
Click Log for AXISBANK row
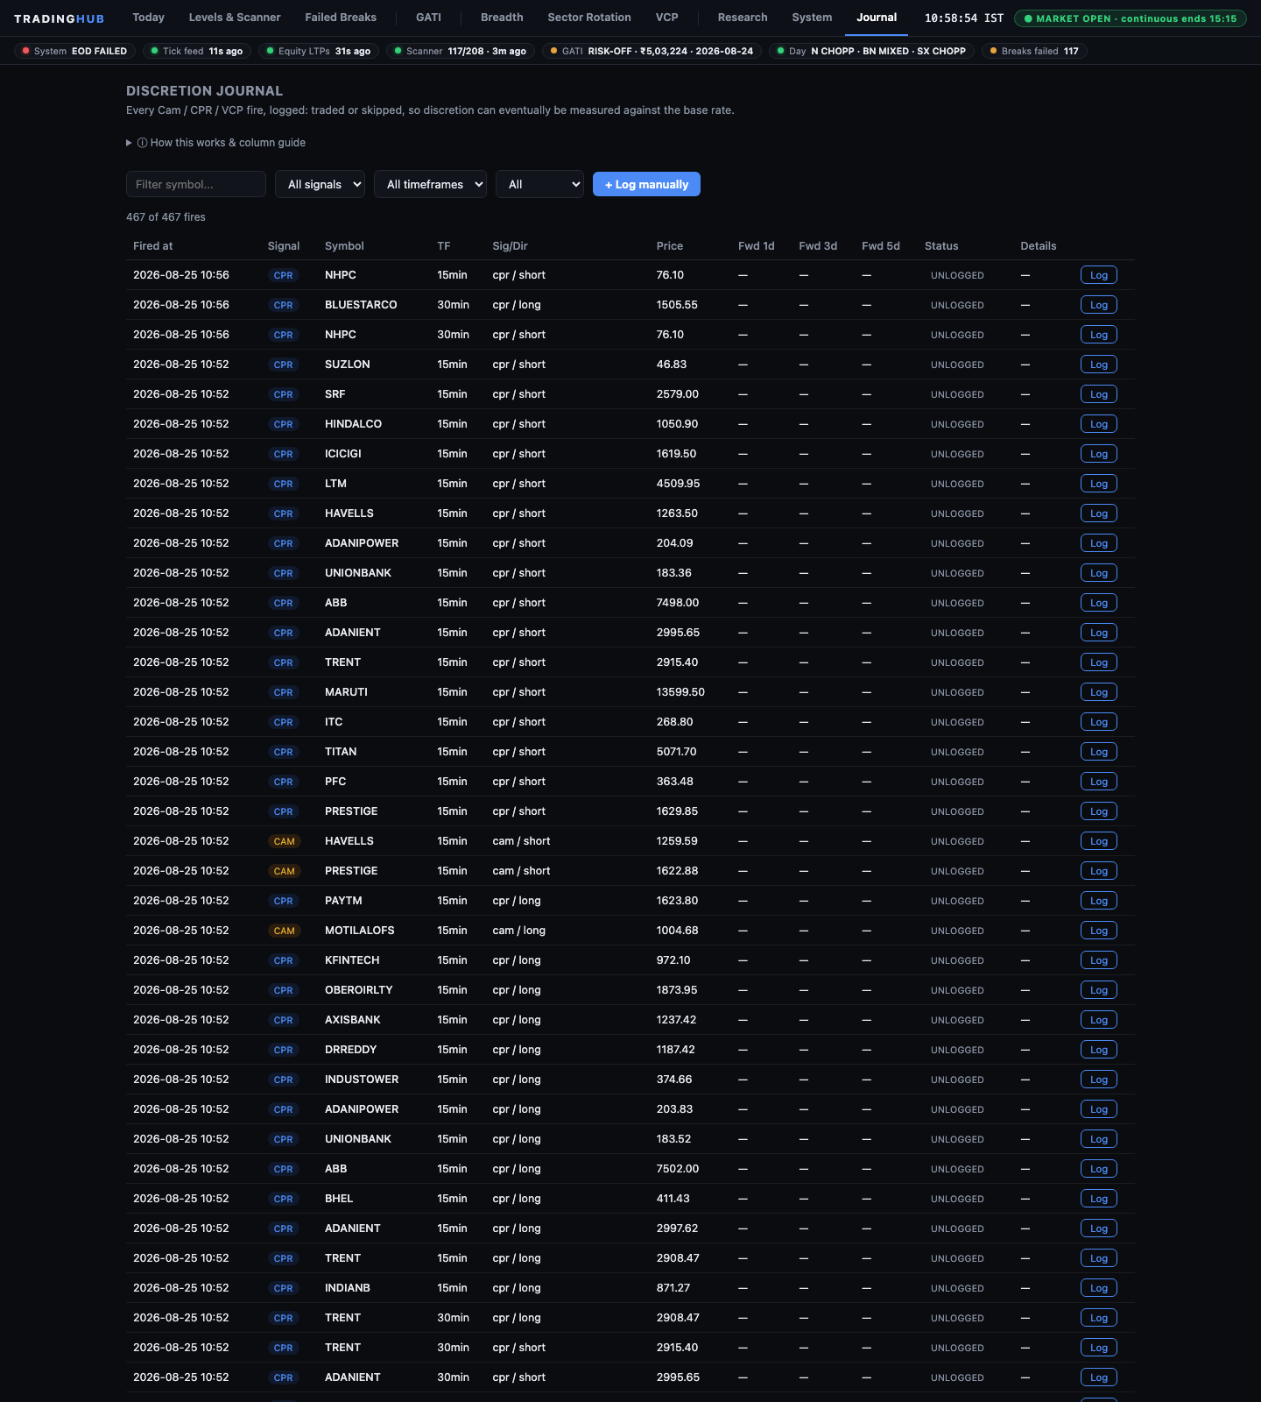click(x=1099, y=1020)
